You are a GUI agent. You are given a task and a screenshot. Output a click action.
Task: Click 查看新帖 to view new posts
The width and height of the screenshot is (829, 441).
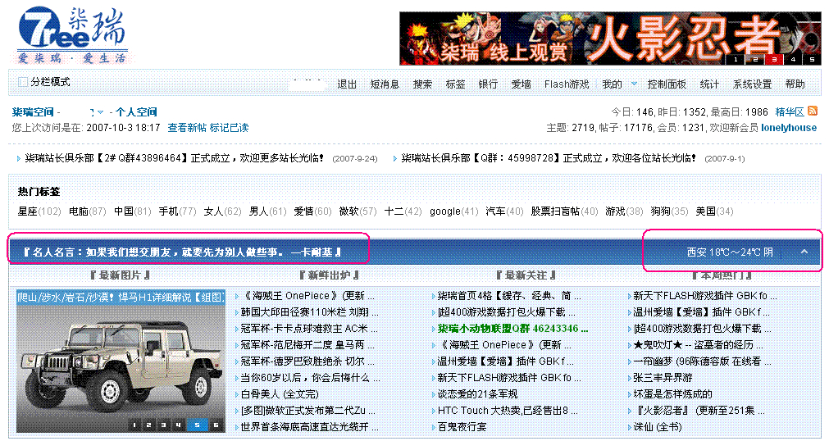tap(187, 127)
